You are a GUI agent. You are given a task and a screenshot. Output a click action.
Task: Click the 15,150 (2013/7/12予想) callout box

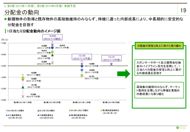point(82,57)
